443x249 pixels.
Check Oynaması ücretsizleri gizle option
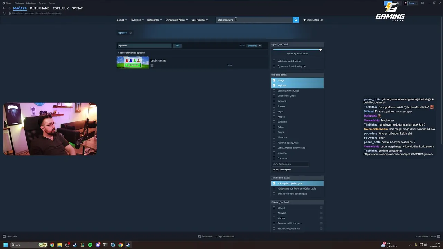click(274, 66)
